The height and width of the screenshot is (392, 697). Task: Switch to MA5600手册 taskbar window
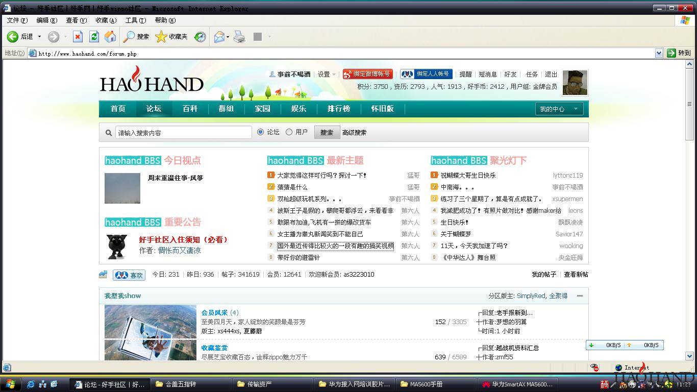[436, 384]
